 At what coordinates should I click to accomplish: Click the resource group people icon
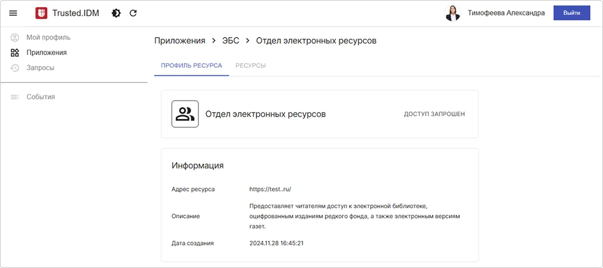tap(185, 114)
